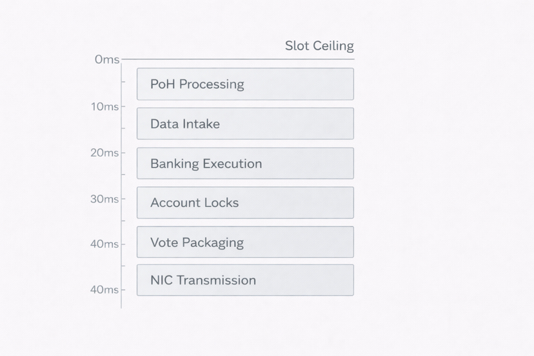Image resolution: width=534 pixels, height=356 pixels.
Task: Click the minor tick between 10ms and 20ms
Action: coord(123,129)
